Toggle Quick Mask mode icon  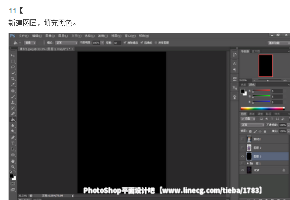(13, 184)
